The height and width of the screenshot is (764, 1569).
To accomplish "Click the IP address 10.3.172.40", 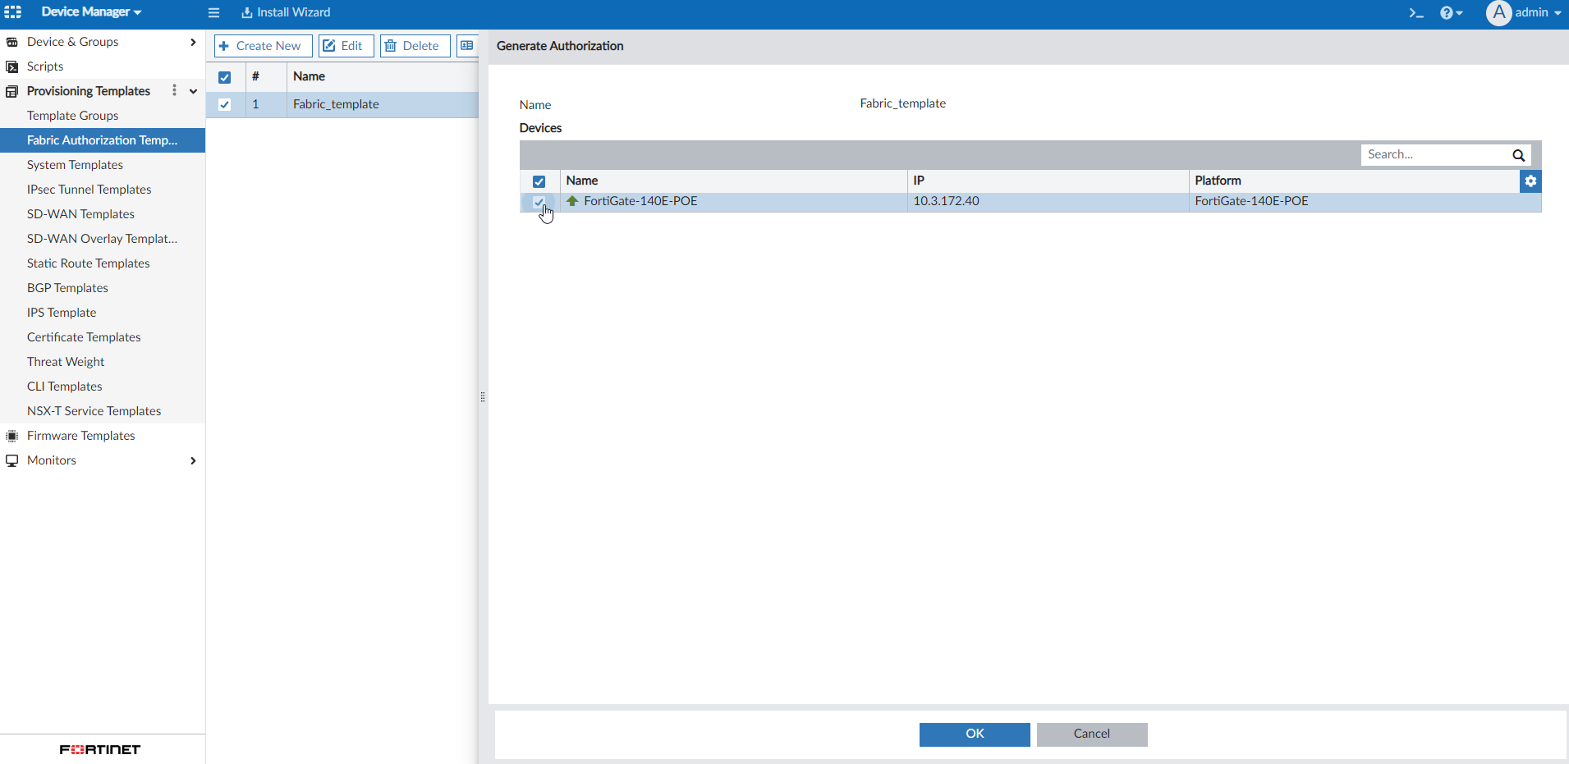I will point(946,201).
